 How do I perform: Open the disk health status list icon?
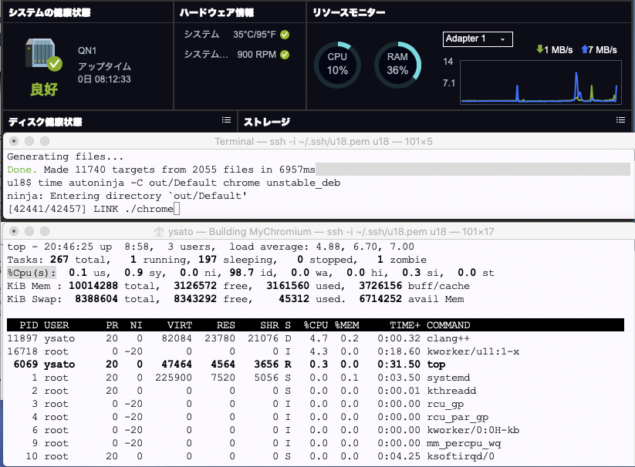point(226,120)
